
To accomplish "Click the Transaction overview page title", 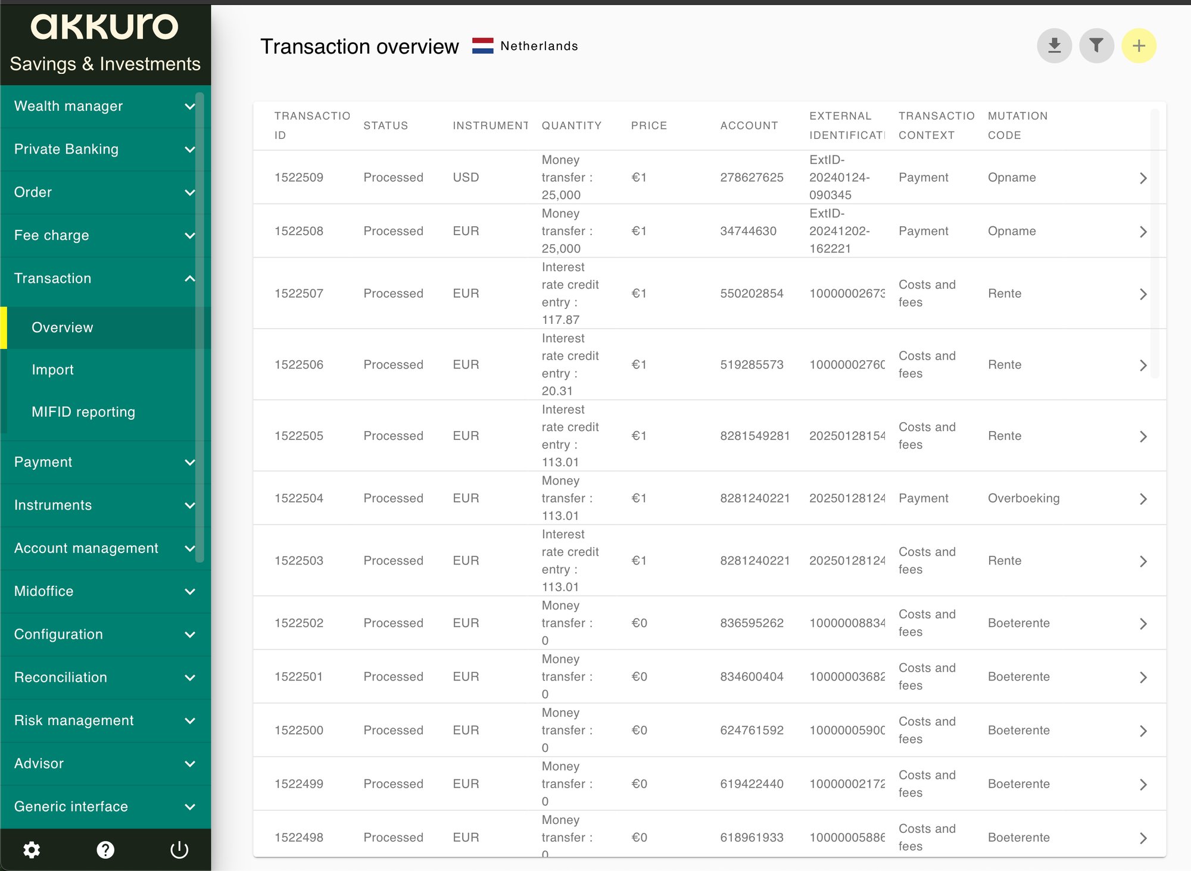I will pos(359,46).
